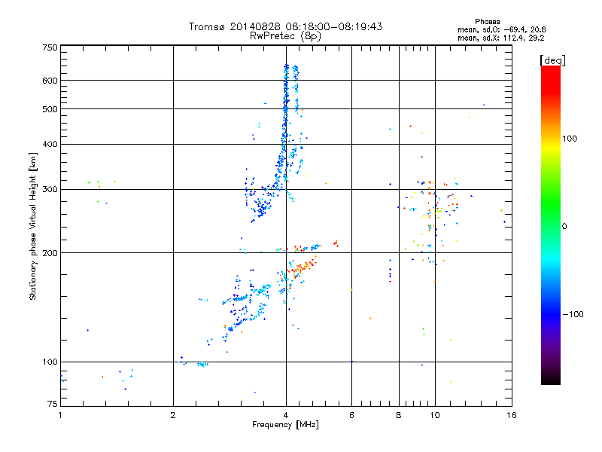Click x-axis tick label '1'
Image resolution: width=602 pixels, height=452 pixels.
tap(60, 415)
